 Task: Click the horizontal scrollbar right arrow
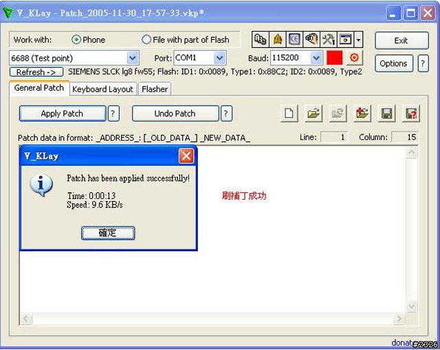[x=399, y=318]
